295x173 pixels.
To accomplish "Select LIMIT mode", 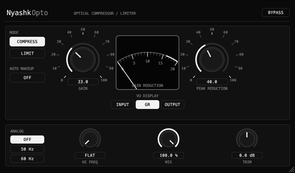I will coord(27,53).
